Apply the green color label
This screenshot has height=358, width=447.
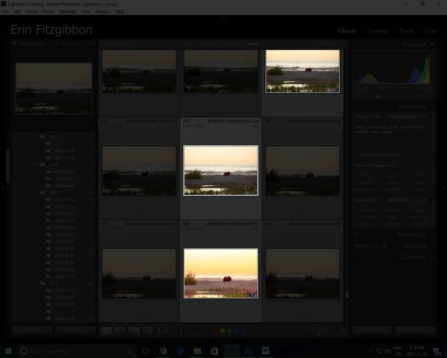[x=229, y=331]
